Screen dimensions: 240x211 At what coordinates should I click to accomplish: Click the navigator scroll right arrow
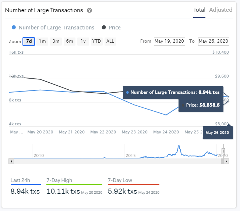click(x=226, y=161)
